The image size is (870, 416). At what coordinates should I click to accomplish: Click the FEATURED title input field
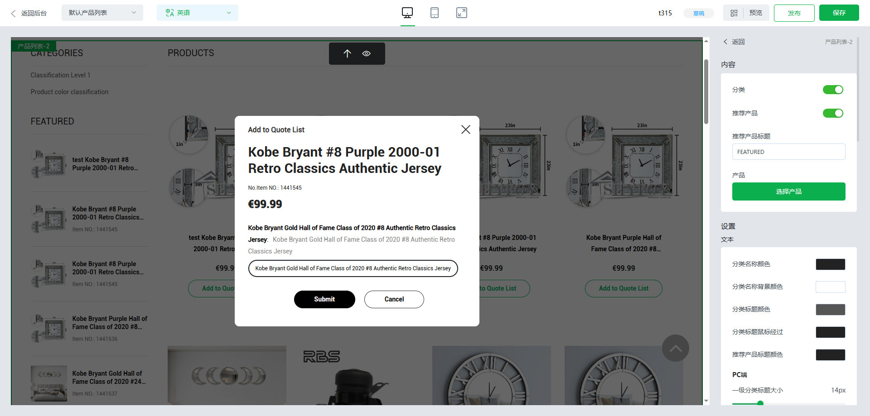pyautogui.click(x=788, y=152)
